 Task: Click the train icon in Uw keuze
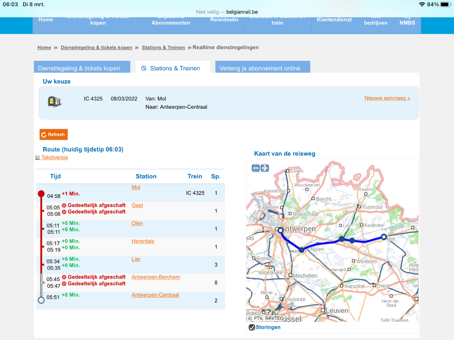pyautogui.click(x=54, y=102)
